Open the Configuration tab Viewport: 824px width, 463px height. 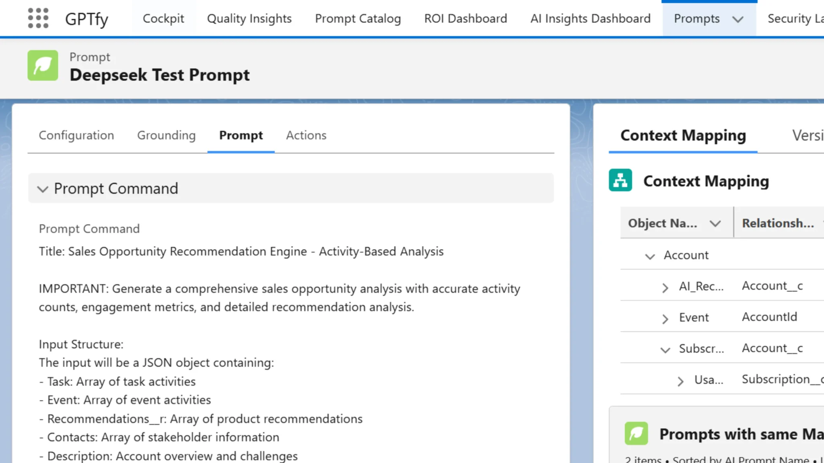[76, 135]
